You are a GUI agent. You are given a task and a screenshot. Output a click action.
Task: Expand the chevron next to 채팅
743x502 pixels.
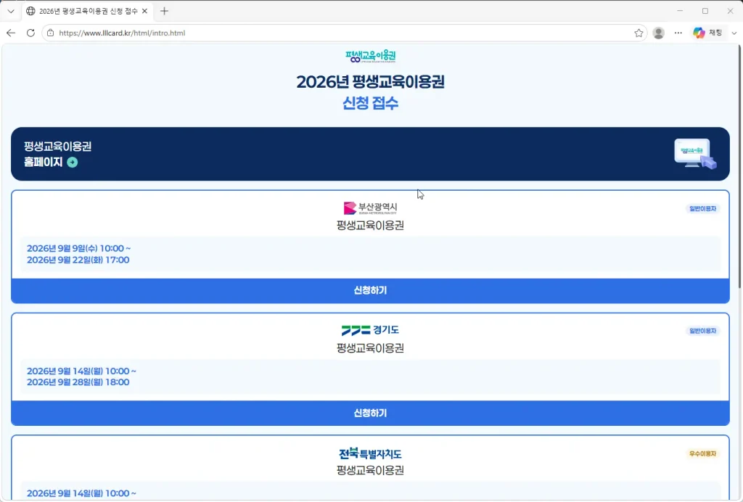click(734, 33)
